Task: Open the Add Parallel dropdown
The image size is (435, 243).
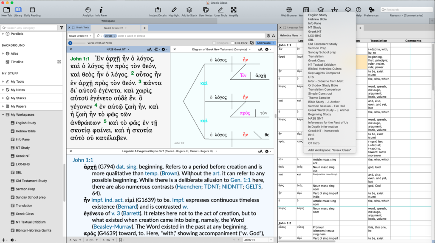Action: pos(265,43)
